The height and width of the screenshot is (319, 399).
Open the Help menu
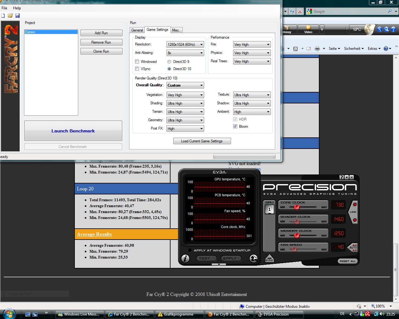pyautogui.click(x=17, y=8)
